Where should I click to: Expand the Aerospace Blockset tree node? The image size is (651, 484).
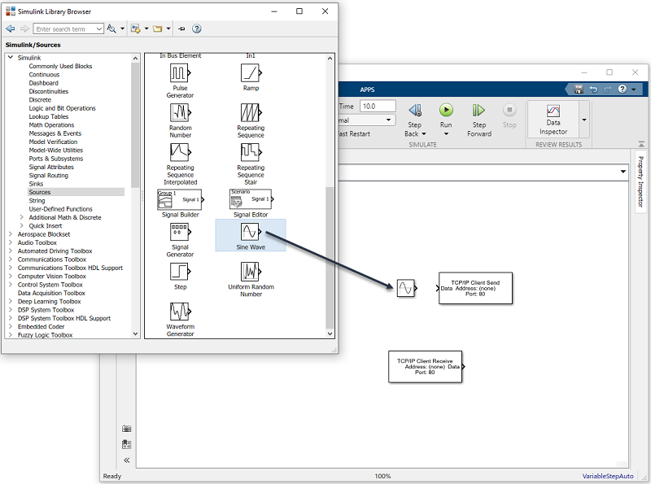point(11,234)
